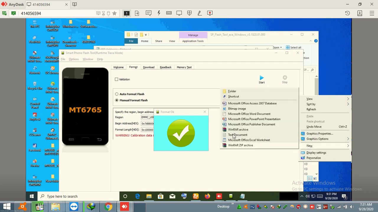Open Explorer Share ribbon tab
Screen dimensions: 378x212
coord(159,41)
